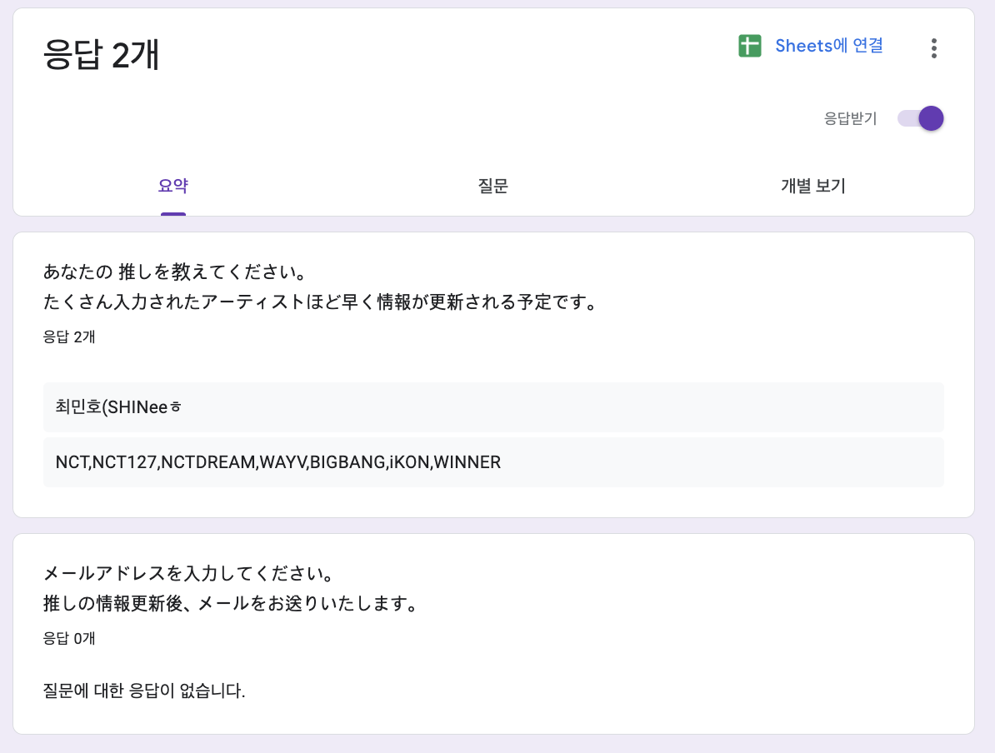
Task: Select the NCT,NCT127,NCTDREAM response row
Action: click(493, 461)
